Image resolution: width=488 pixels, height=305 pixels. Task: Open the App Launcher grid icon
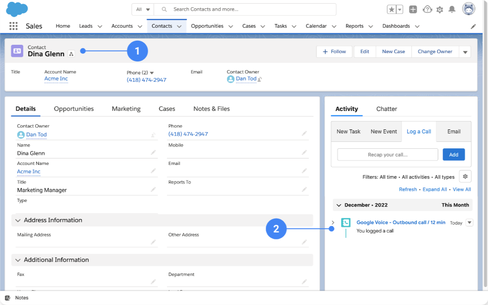pos(13,26)
